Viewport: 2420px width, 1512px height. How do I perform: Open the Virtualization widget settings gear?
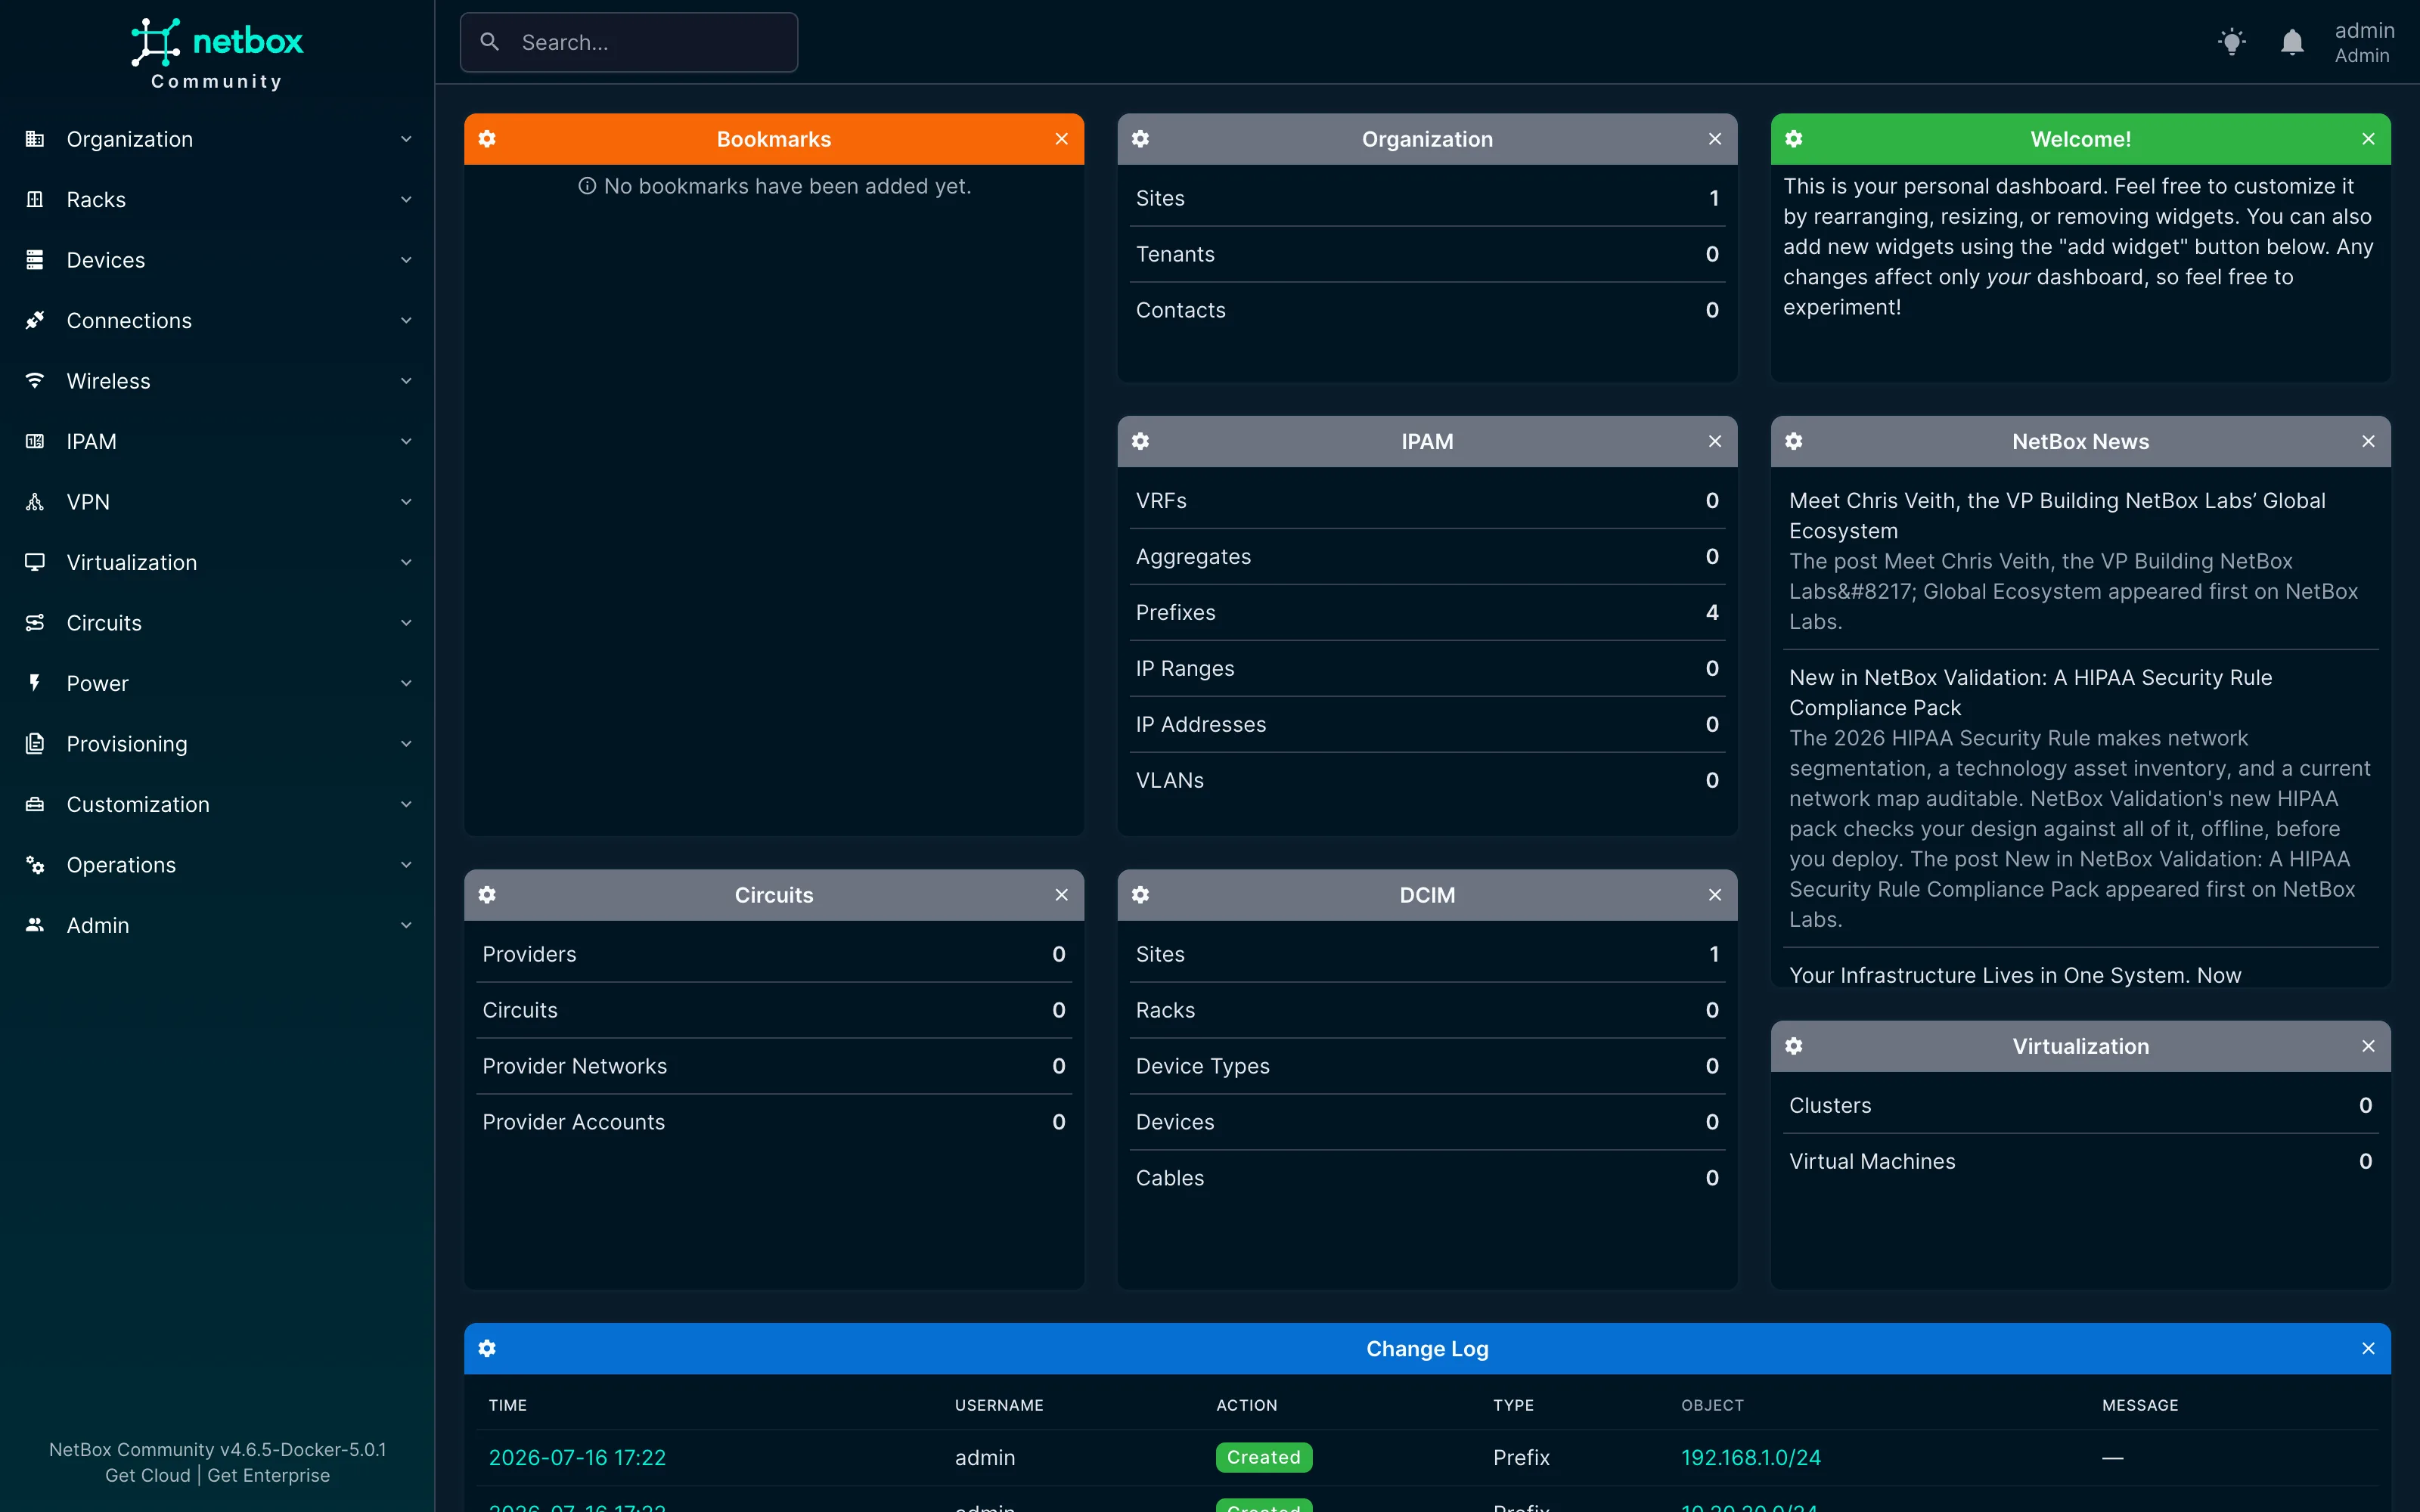pyautogui.click(x=1794, y=1046)
